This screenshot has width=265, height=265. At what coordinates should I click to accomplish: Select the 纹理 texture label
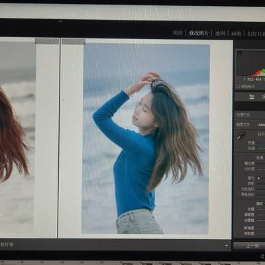tap(251, 209)
